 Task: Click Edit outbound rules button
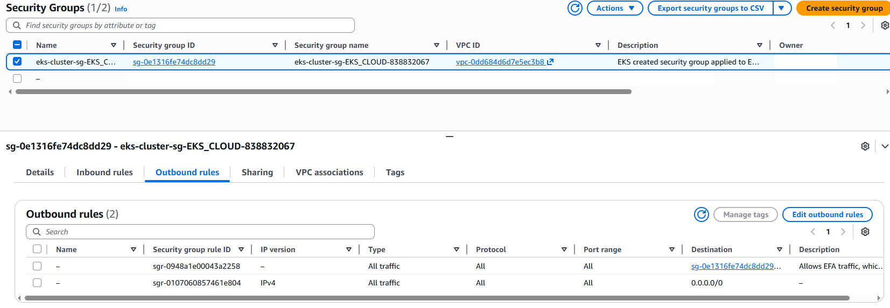click(x=827, y=214)
